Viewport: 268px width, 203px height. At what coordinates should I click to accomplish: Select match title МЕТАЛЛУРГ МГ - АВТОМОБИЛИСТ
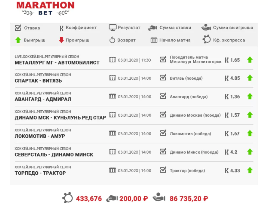click(57, 63)
